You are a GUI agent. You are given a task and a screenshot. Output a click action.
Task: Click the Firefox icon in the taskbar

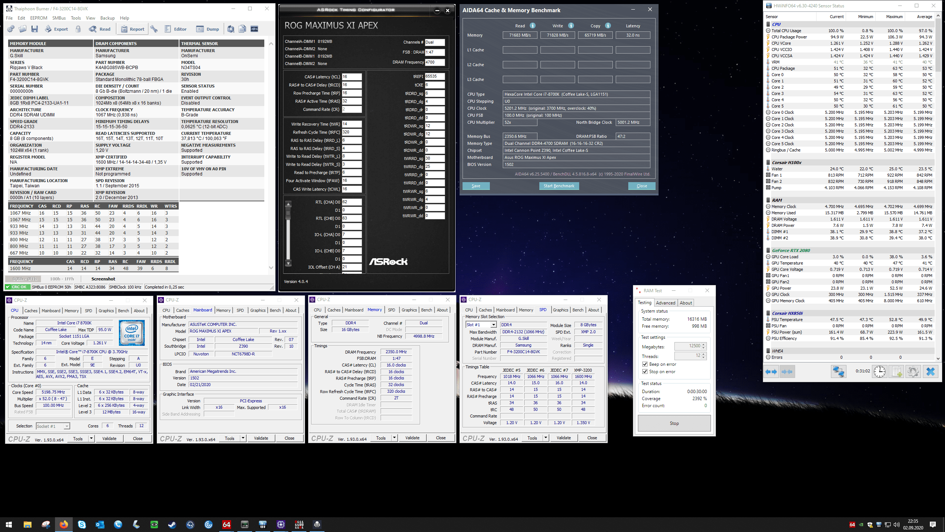(63, 524)
